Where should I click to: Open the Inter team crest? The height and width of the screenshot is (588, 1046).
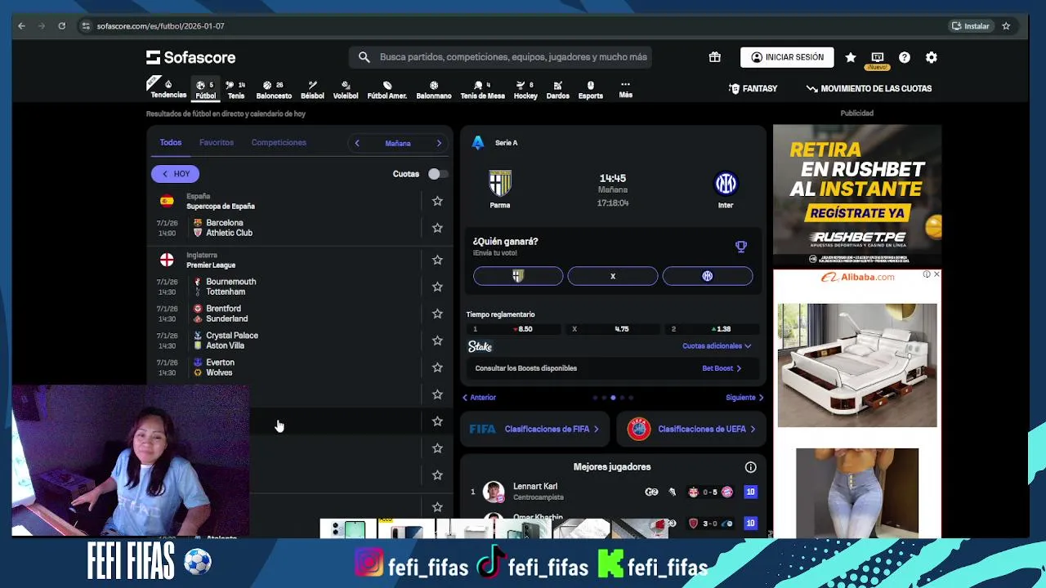pos(726,183)
